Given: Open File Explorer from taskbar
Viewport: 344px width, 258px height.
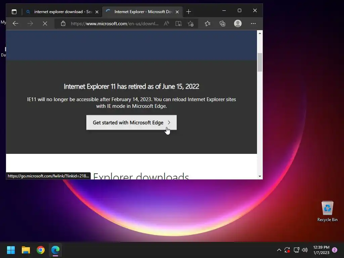Looking at the screenshot, I should click(x=26, y=250).
